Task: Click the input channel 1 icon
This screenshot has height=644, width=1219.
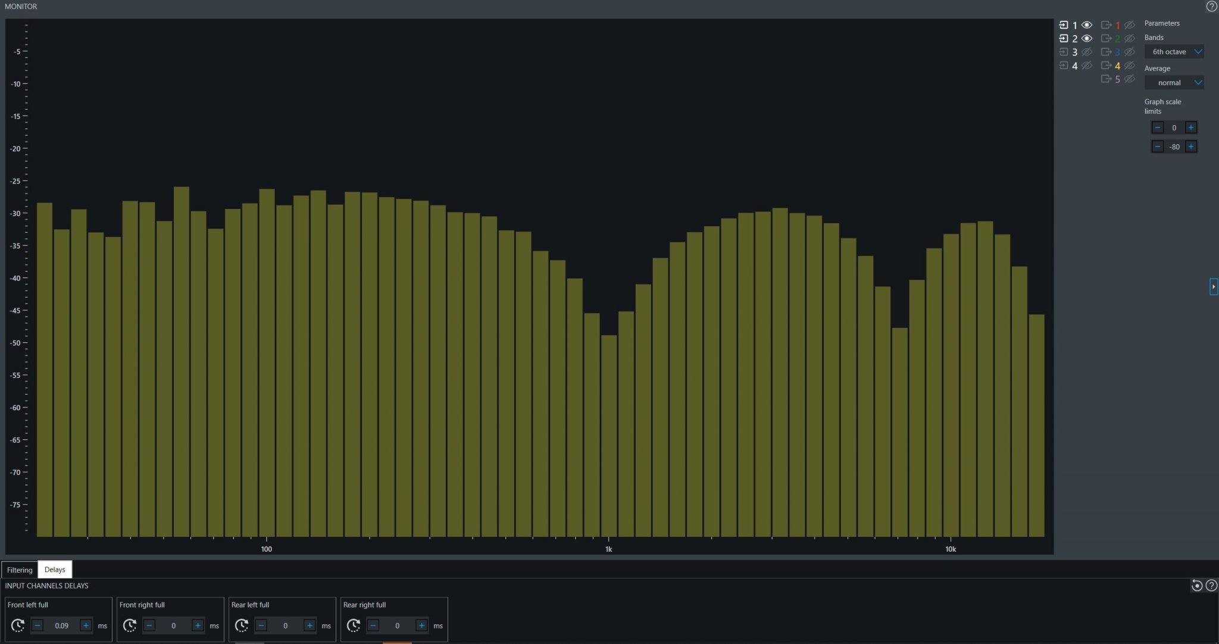Action: (x=1064, y=25)
